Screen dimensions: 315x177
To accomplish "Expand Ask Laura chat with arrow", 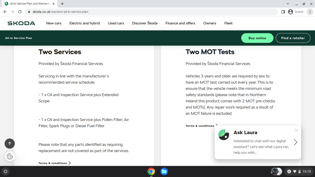I will point(295,142).
